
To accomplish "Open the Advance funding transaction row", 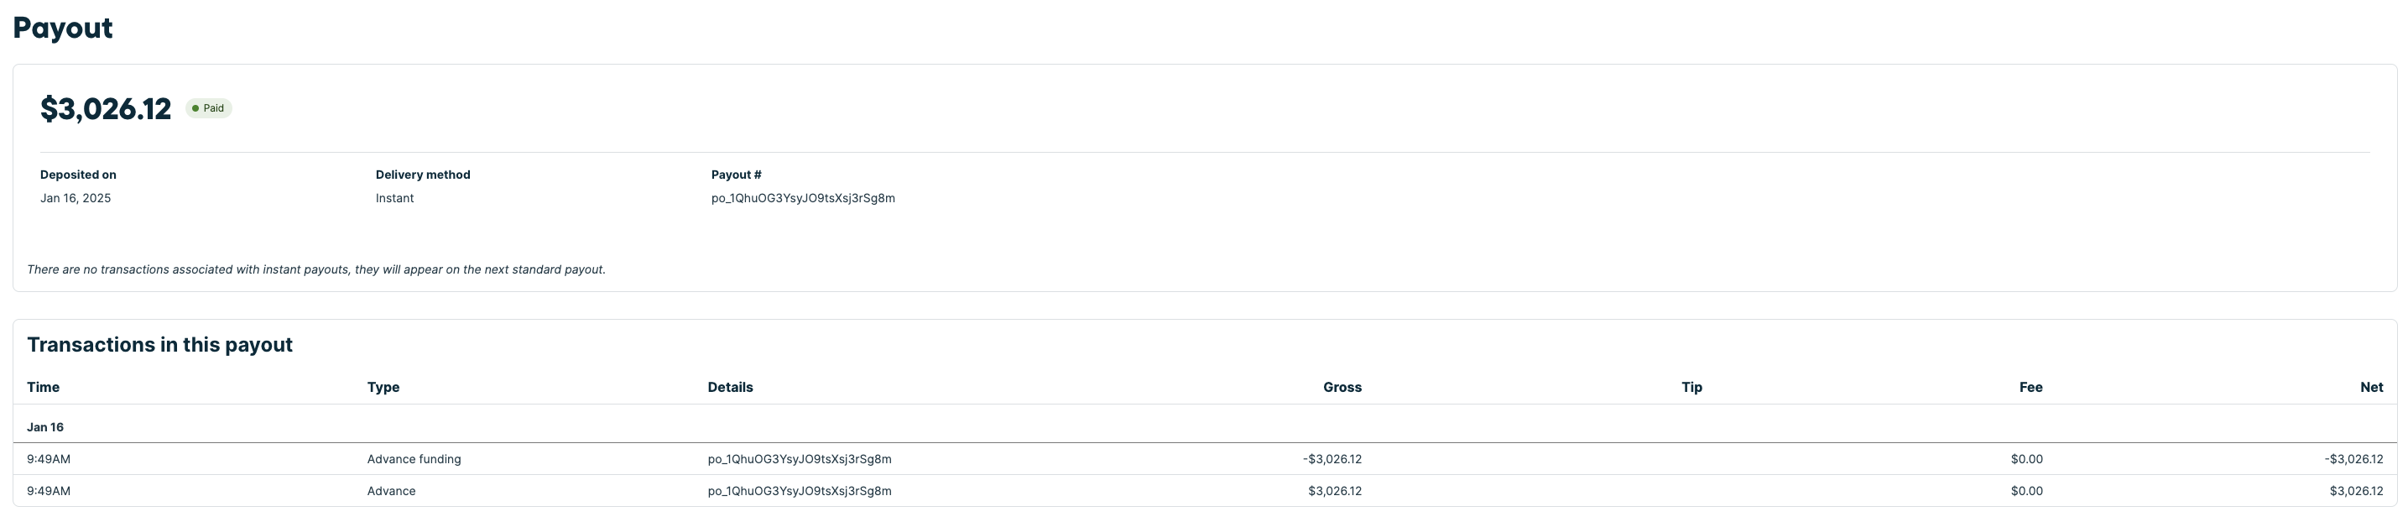I will 414,459.
